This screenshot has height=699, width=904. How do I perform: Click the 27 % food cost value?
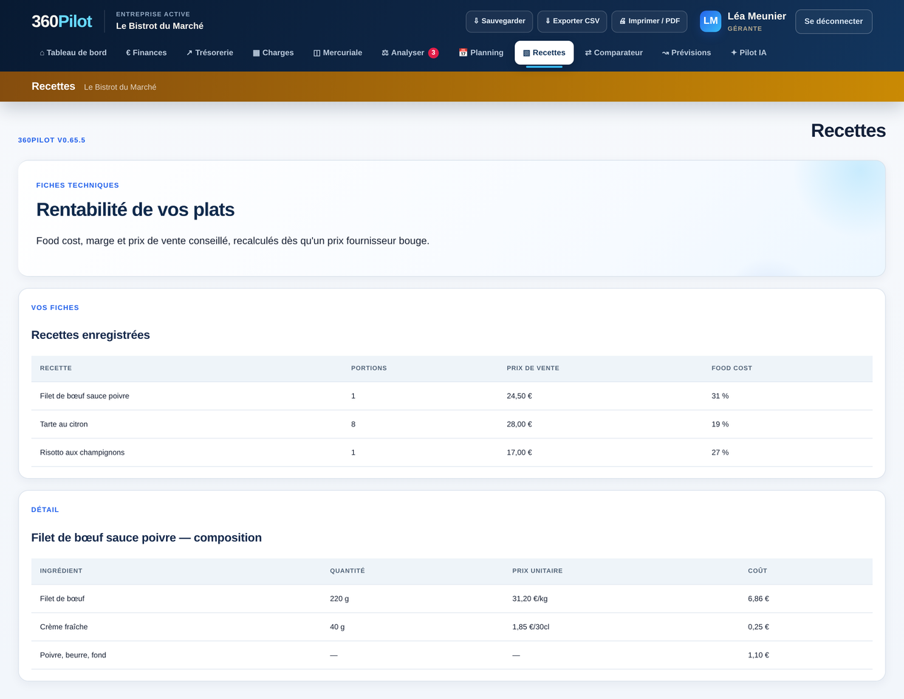720,453
